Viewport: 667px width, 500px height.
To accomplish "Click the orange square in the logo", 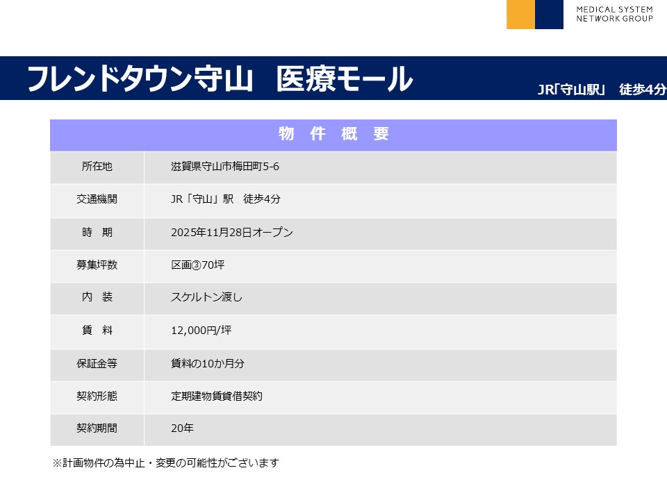I will click(520, 15).
